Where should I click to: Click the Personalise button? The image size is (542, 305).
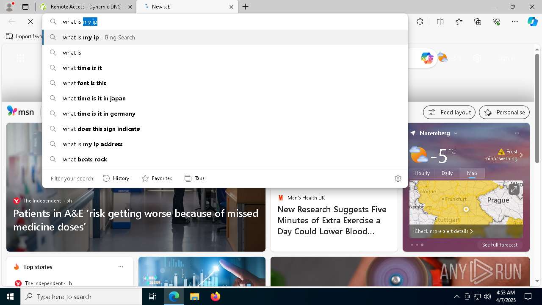[504, 112]
